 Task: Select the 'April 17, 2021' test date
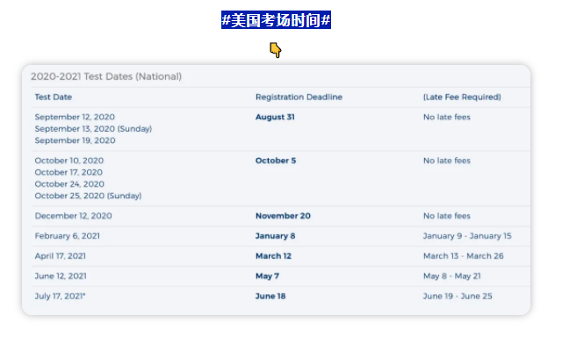tap(60, 256)
